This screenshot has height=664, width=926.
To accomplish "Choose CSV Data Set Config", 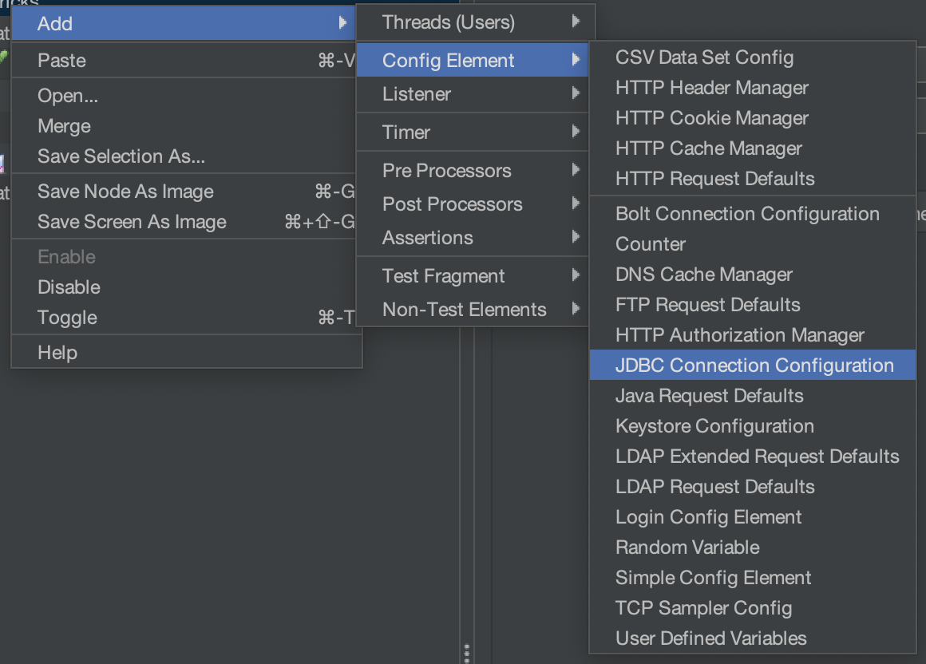I will click(753, 57).
